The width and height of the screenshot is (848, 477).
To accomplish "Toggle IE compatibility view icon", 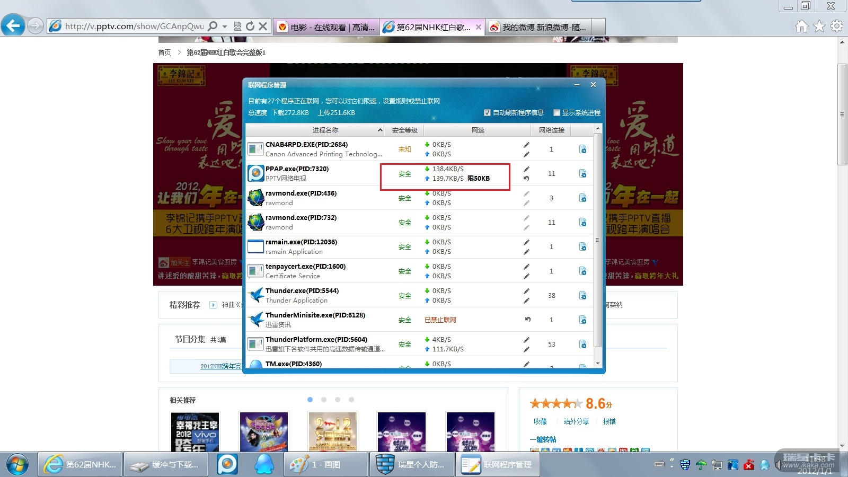I will pos(237,26).
